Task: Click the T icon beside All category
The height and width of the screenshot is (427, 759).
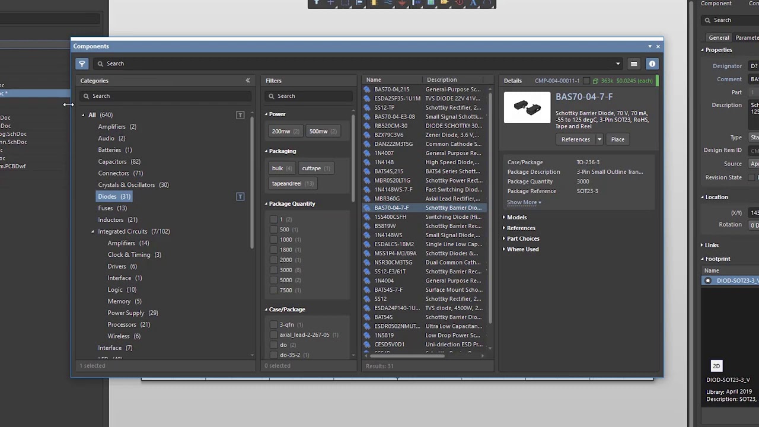Action: [x=240, y=115]
